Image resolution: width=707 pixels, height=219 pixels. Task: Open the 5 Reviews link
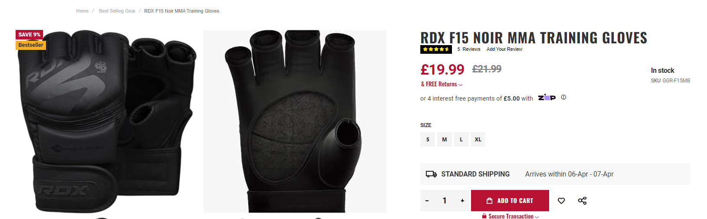[x=468, y=49]
